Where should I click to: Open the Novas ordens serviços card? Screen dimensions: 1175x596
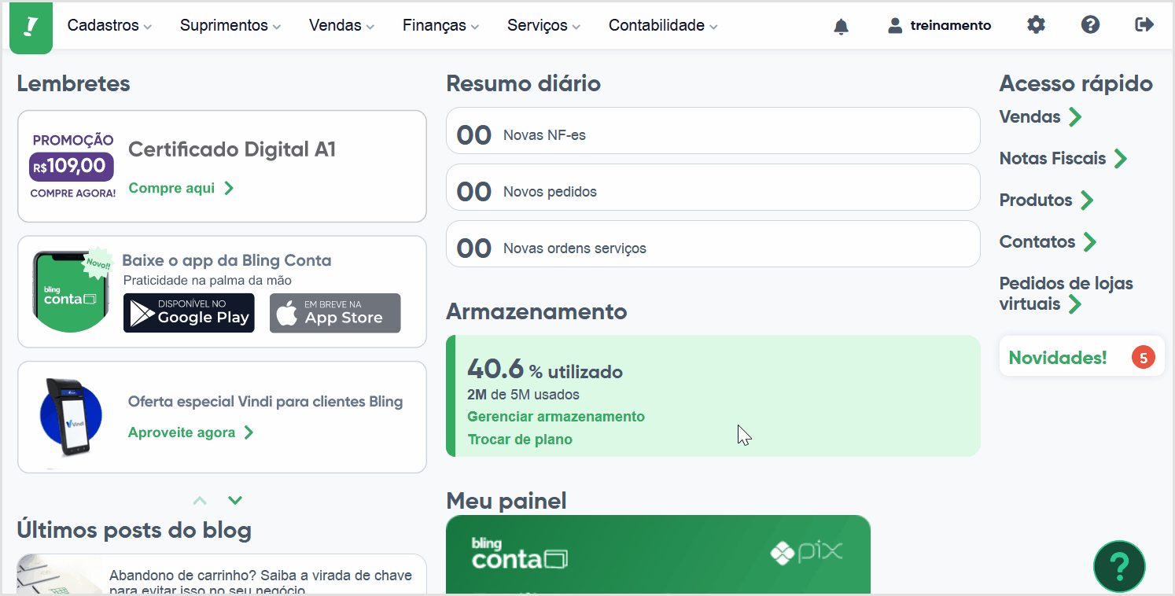(x=713, y=244)
